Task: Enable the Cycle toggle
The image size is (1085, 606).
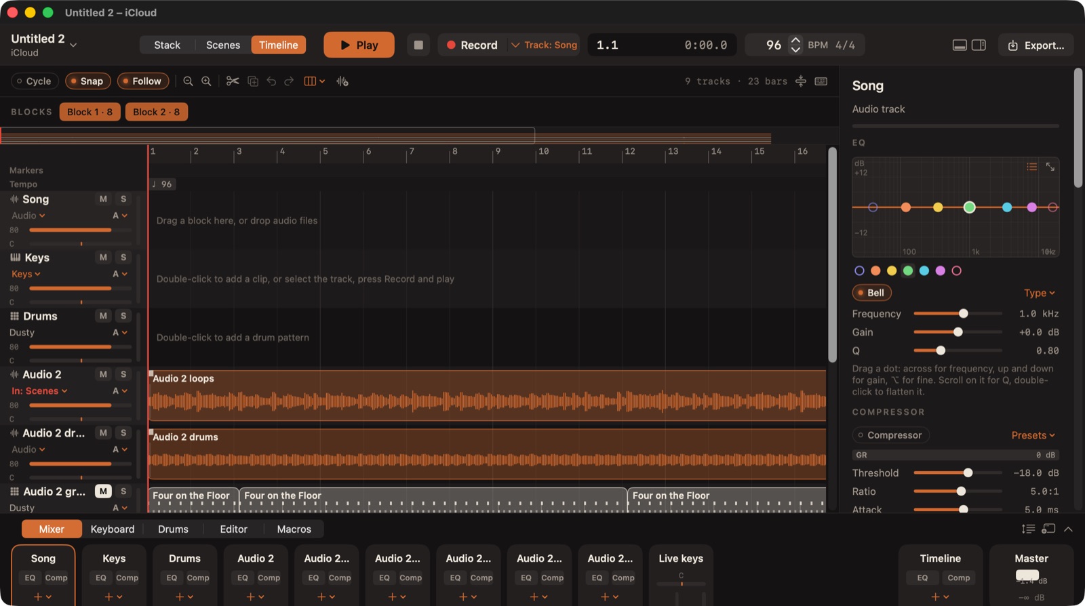Action: click(34, 81)
